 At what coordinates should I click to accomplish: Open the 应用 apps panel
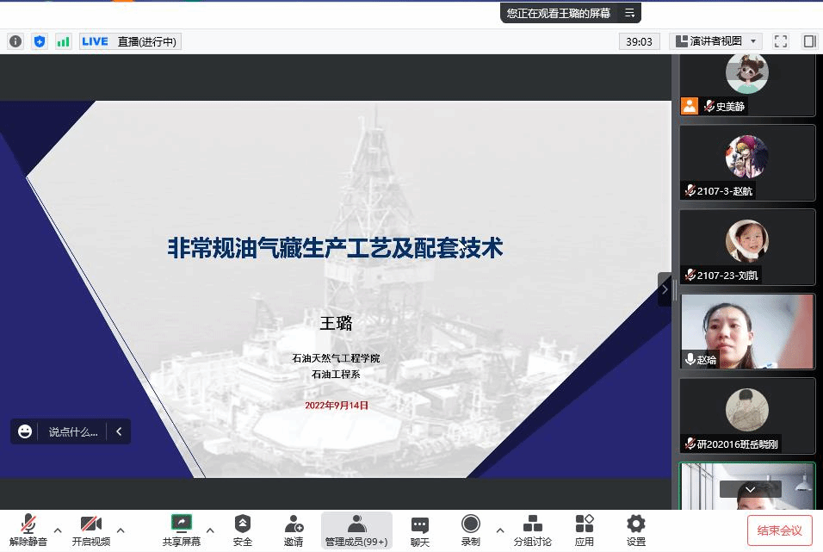click(x=585, y=530)
